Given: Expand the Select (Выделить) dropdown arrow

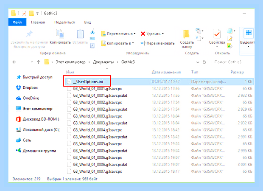Looking at the screenshot, I should point(249,47).
